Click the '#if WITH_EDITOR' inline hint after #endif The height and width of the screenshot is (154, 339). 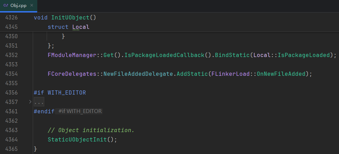[x=80, y=111]
